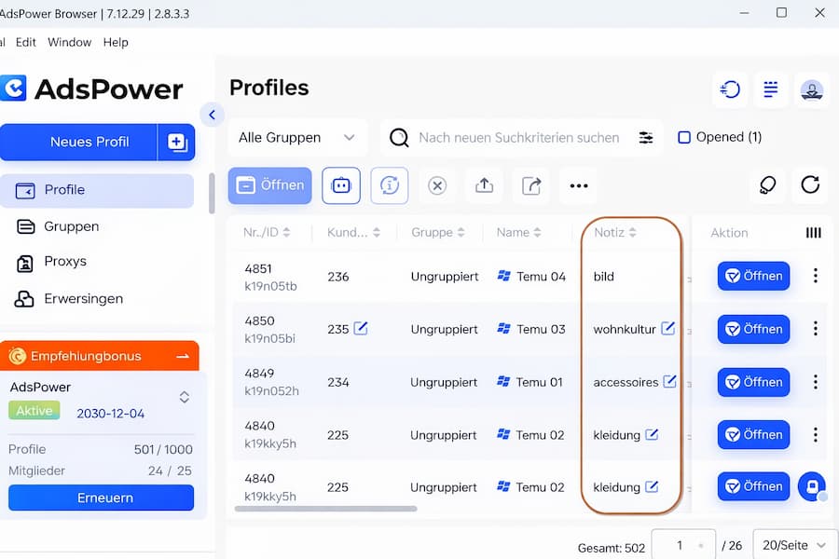The image size is (839, 559).
Task: Click the Erneuern button
Action: (x=101, y=498)
